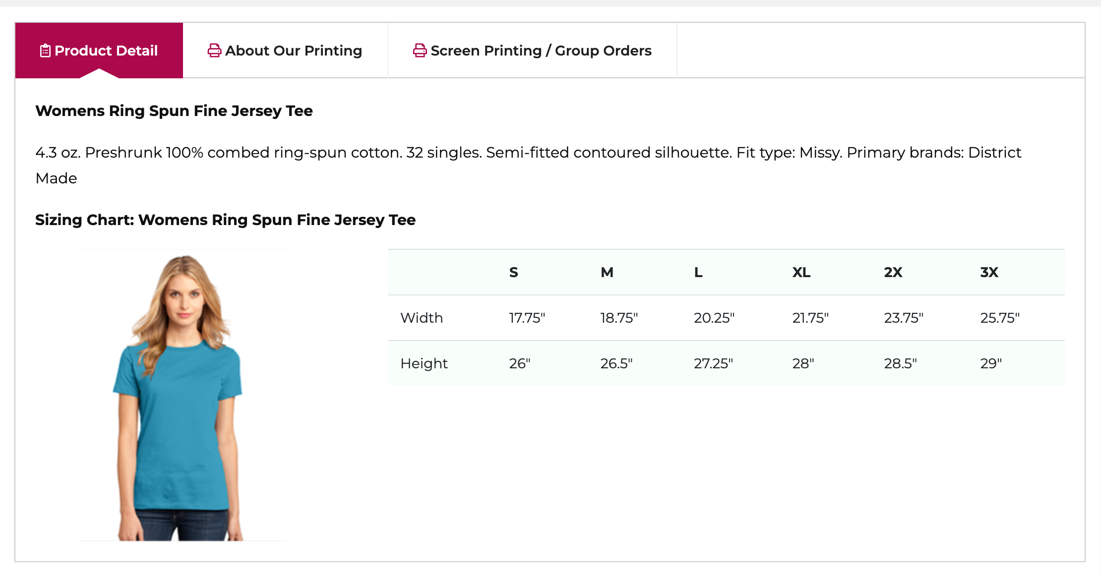Click the 3X size column header
This screenshot has width=1101, height=576.
[989, 272]
